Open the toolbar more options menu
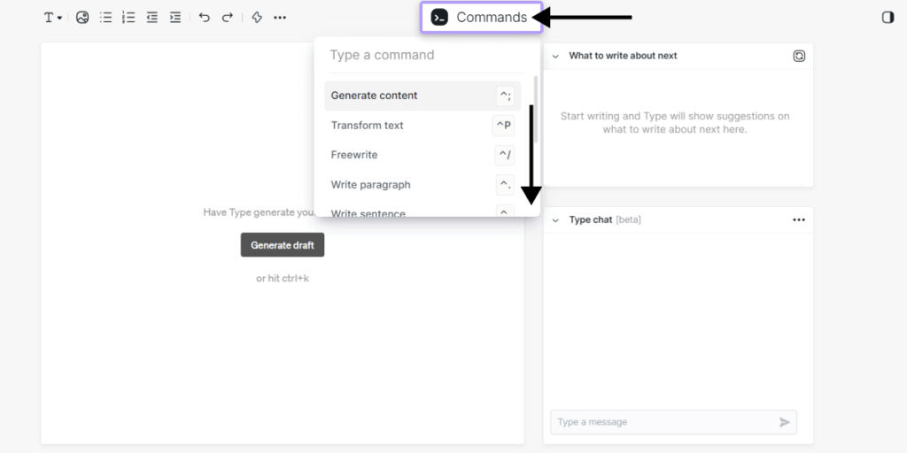The image size is (907, 453). coord(280,17)
